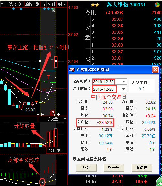Click the 2016-12-22 start date field

pos(103,81)
